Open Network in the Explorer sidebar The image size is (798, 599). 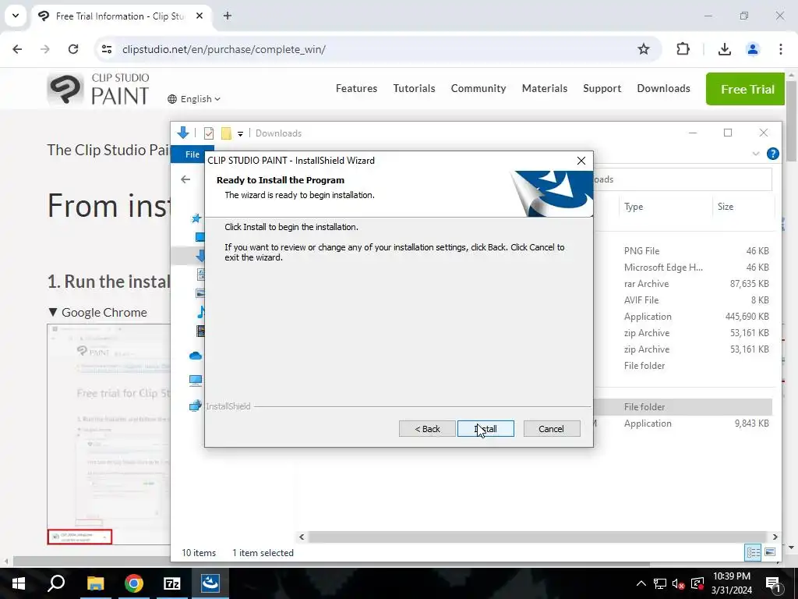coord(196,406)
